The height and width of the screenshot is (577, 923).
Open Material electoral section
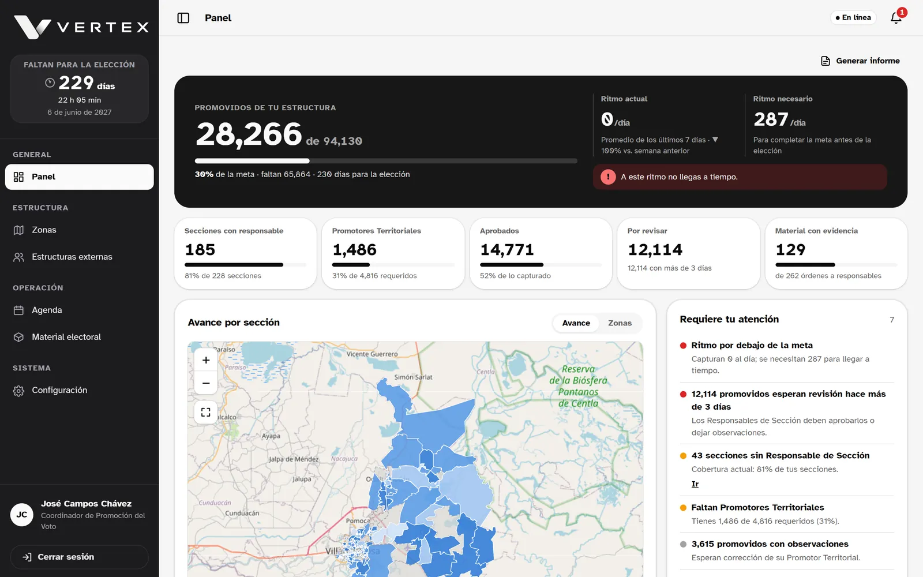tap(80, 338)
